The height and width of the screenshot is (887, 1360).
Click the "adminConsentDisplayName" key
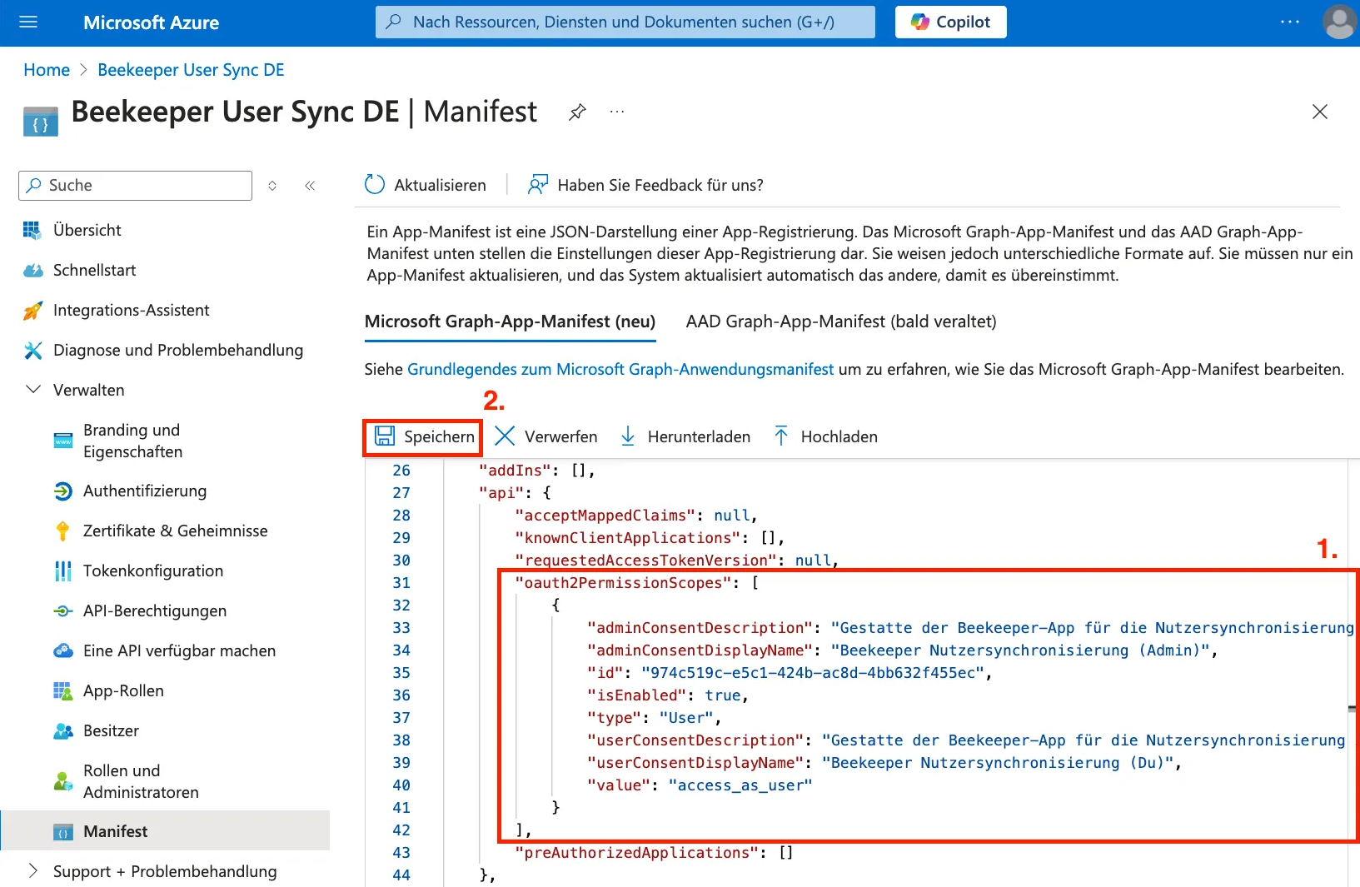[x=700, y=650]
